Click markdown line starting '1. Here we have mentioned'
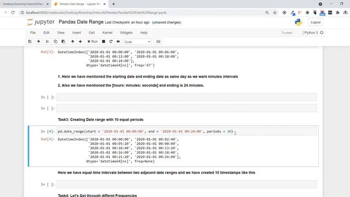 (148, 77)
